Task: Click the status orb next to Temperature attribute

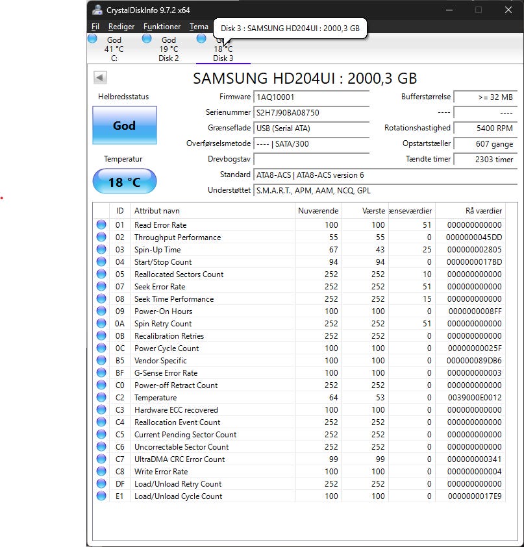Action: (x=101, y=398)
